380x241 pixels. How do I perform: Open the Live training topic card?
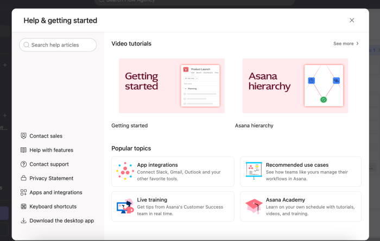click(x=173, y=206)
